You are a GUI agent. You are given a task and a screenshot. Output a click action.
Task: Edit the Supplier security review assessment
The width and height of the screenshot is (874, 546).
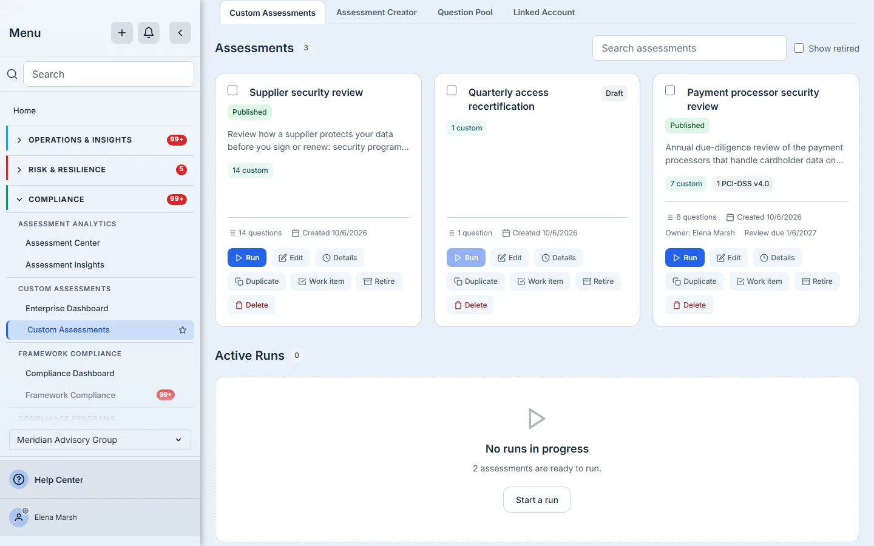pos(291,258)
